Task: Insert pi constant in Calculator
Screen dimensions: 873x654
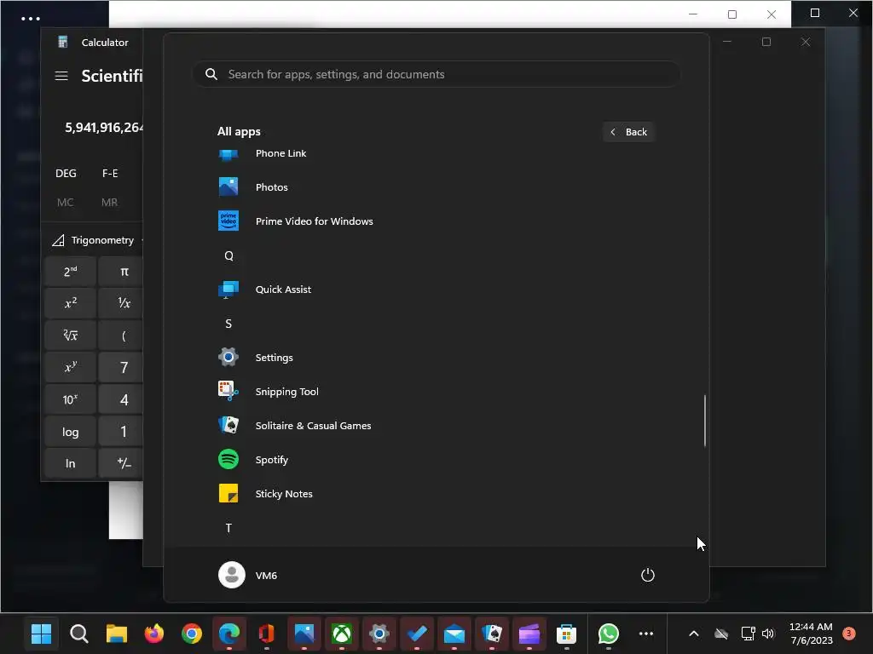Action: tap(121, 272)
